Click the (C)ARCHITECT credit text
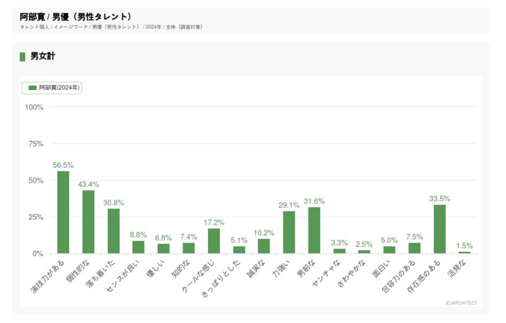This screenshot has height=323, width=506. [460, 303]
